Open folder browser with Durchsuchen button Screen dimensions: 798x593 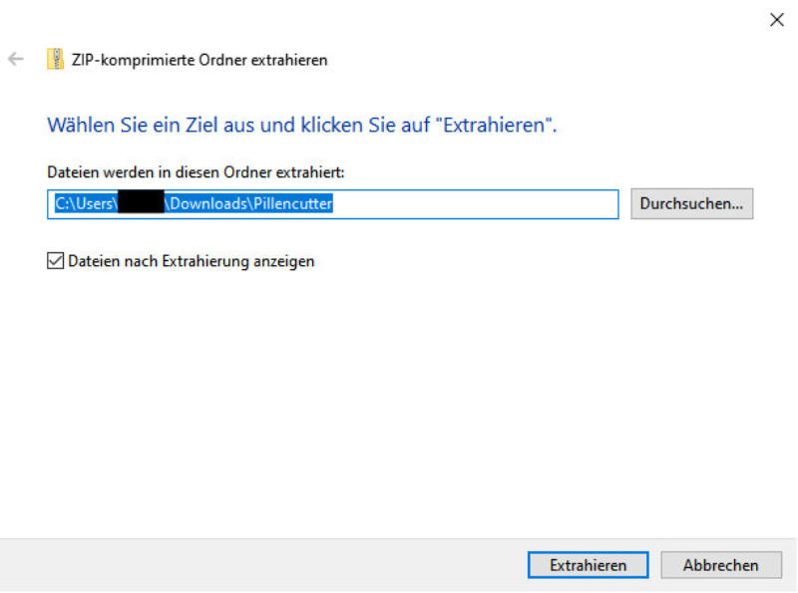point(691,204)
